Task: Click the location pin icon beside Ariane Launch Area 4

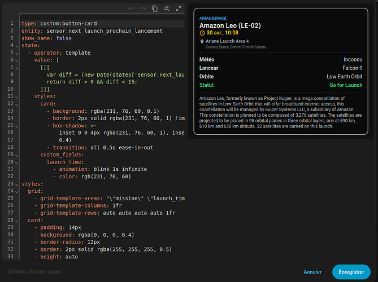Action: pyautogui.click(x=202, y=41)
